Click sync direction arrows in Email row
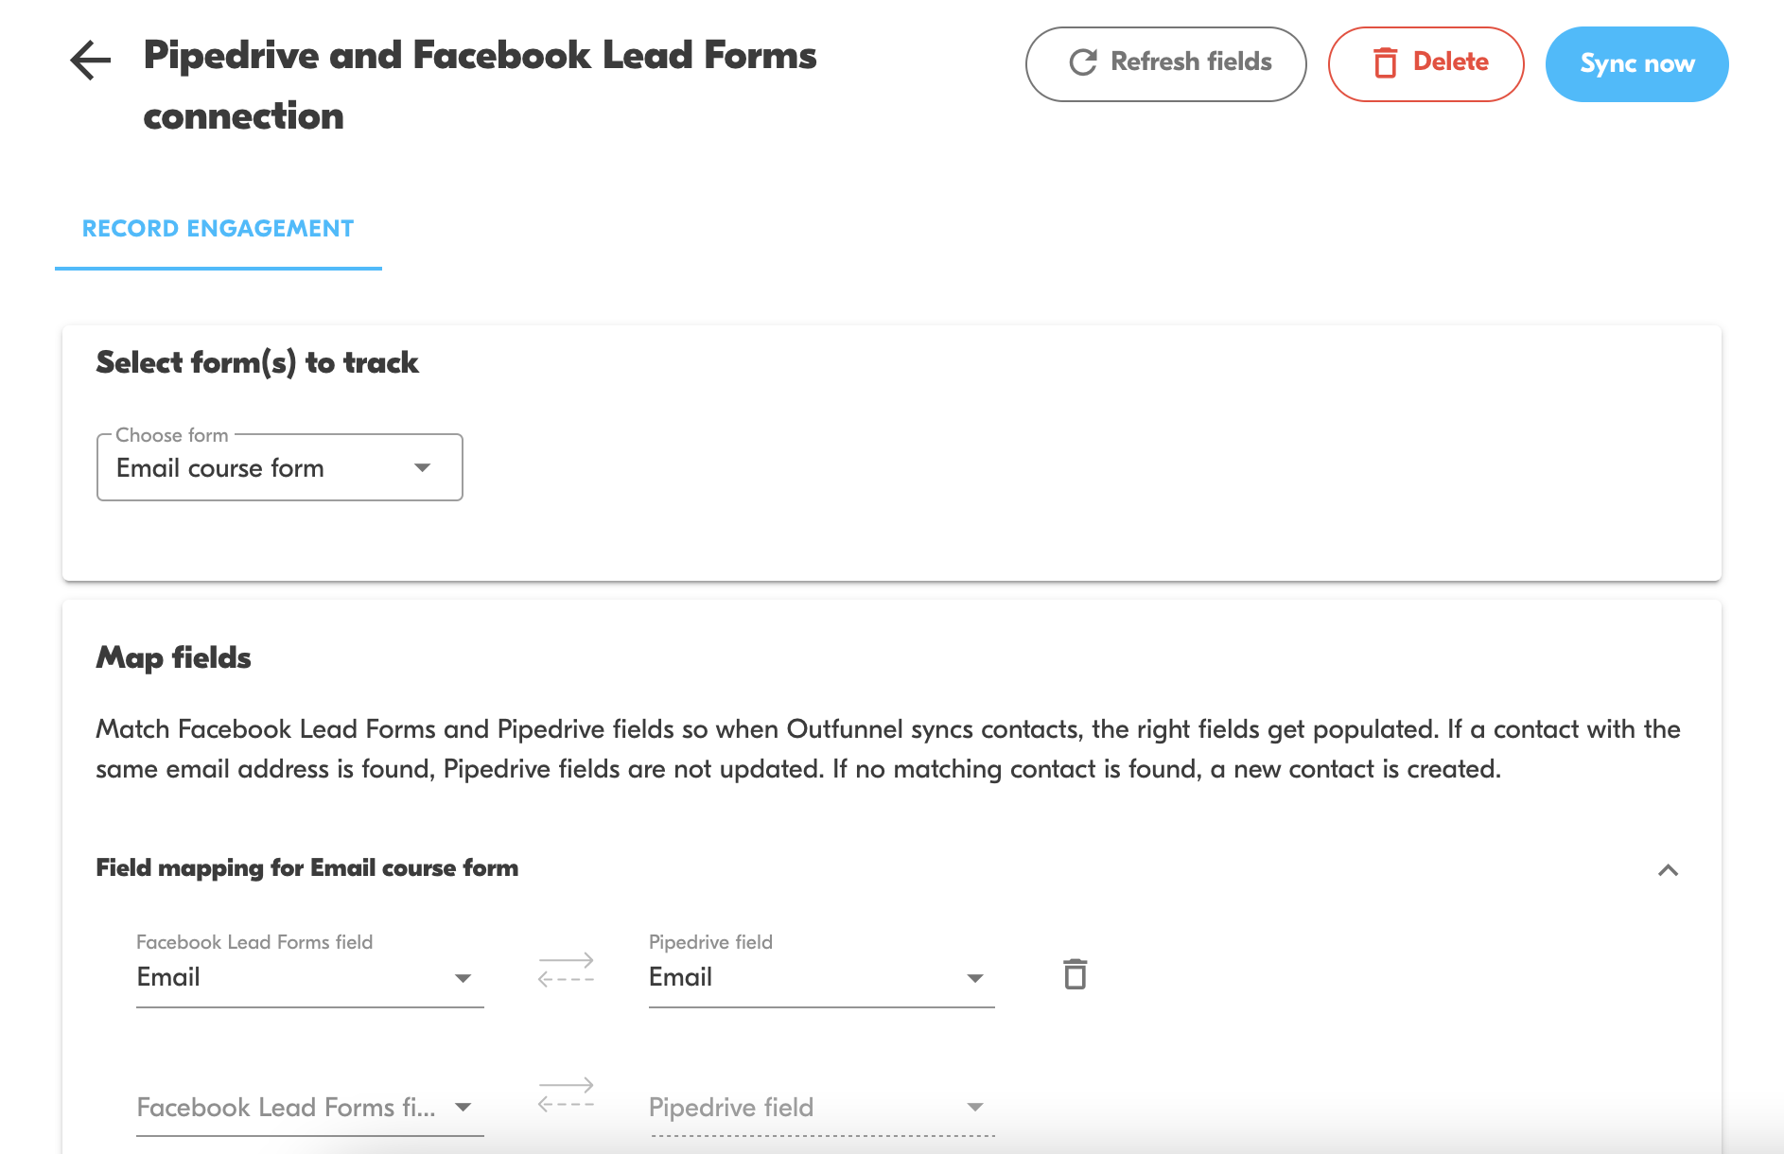The height and width of the screenshot is (1154, 1784). [x=566, y=970]
